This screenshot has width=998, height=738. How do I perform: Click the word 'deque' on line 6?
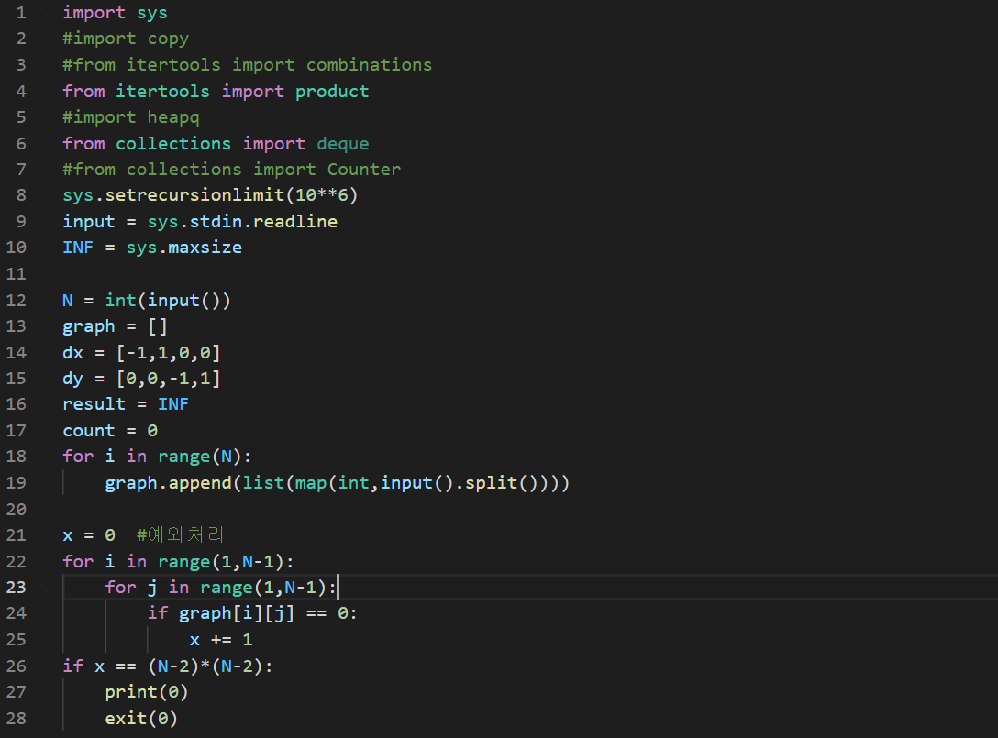(343, 144)
